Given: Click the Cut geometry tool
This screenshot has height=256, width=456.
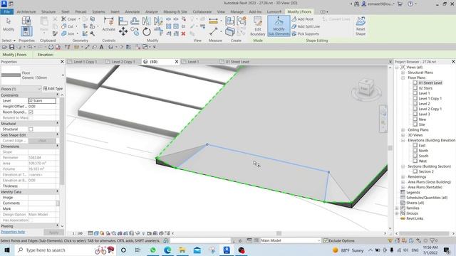Looking at the screenshot, I should point(68,26).
